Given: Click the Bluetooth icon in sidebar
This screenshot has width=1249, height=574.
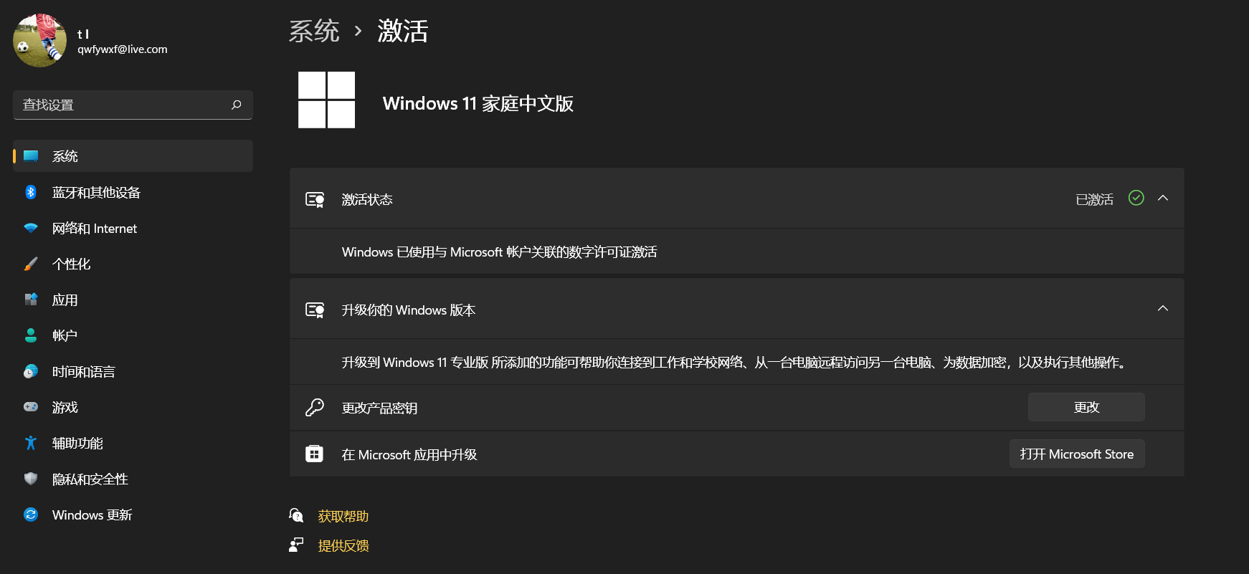Looking at the screenshot, I should [x=31, y=192].
